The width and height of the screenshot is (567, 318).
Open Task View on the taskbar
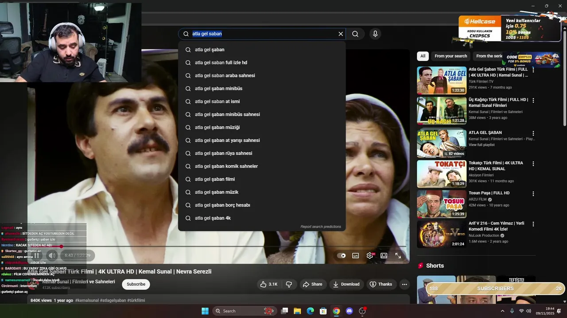285,311
